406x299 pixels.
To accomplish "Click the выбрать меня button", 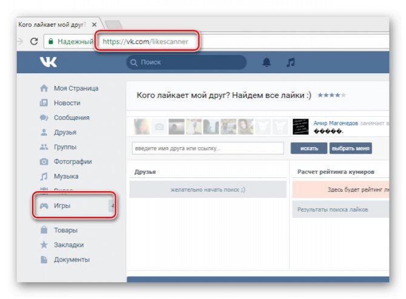I will (x=351, y=148).
